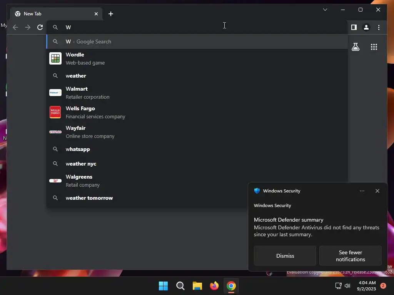
Task: Choose the 'W - Google Search' suggestion
Action: 197,41
